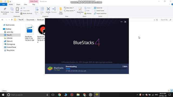This screenshot has width=173, height=97.
Task: Click Select all
Action: coord(98,8)
